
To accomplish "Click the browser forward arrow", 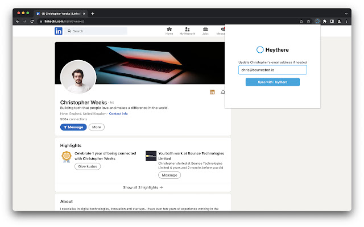I will tap(25, 22).
